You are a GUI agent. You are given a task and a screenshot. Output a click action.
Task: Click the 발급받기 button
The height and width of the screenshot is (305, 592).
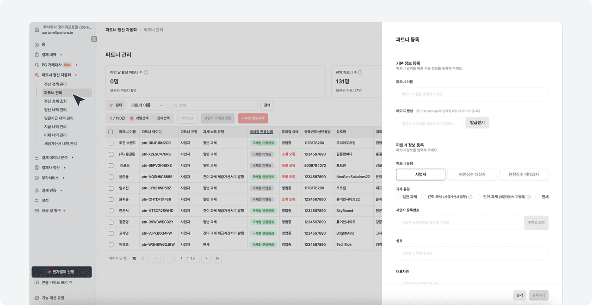pyautogui.click(x=477, y=123)
